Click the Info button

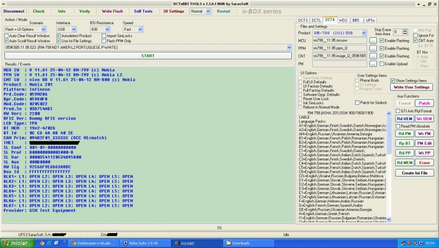tap(61, 11)
